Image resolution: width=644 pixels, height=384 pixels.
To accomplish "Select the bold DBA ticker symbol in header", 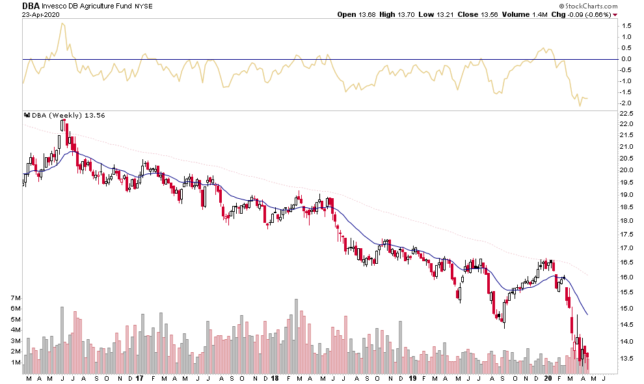I will (31, 6).
